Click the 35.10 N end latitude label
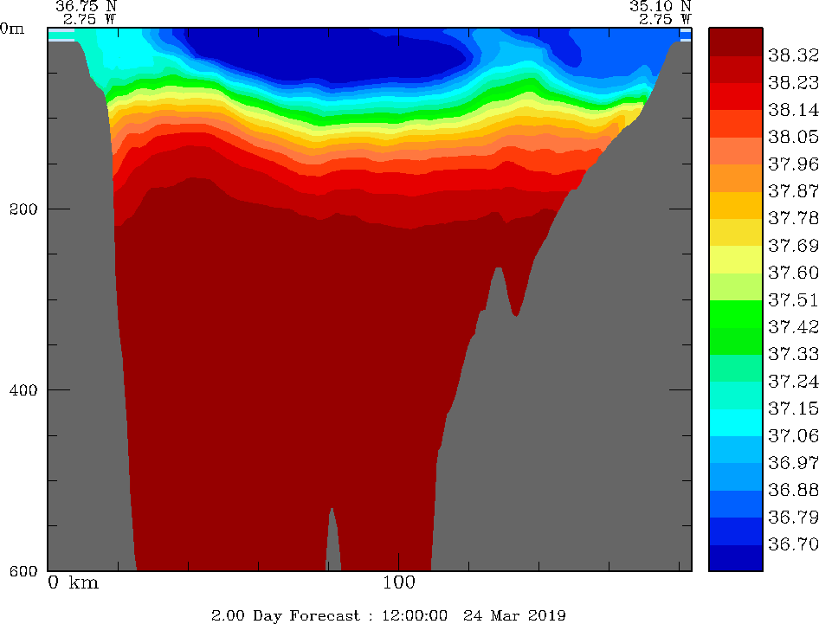This screenshot has height=624, width=819. pyautogui.click(x=661, y=6)
